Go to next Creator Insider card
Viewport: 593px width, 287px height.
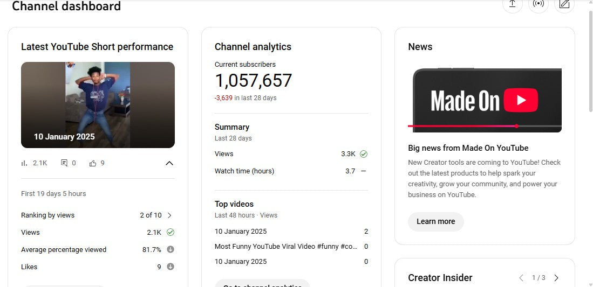tap(556, 278)
